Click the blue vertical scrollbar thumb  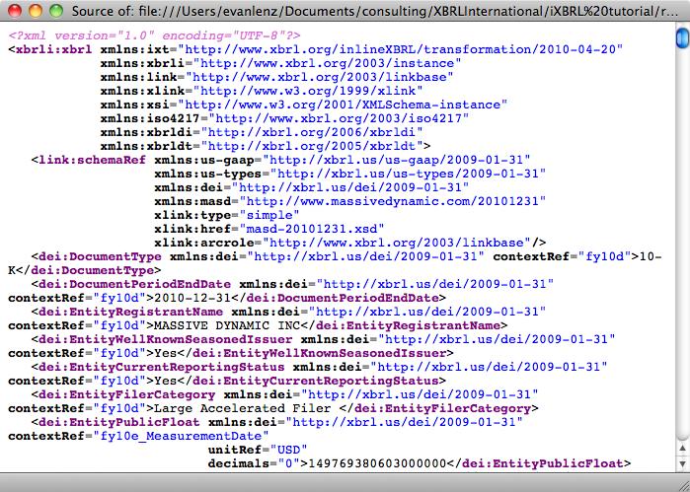pos(682,37)
